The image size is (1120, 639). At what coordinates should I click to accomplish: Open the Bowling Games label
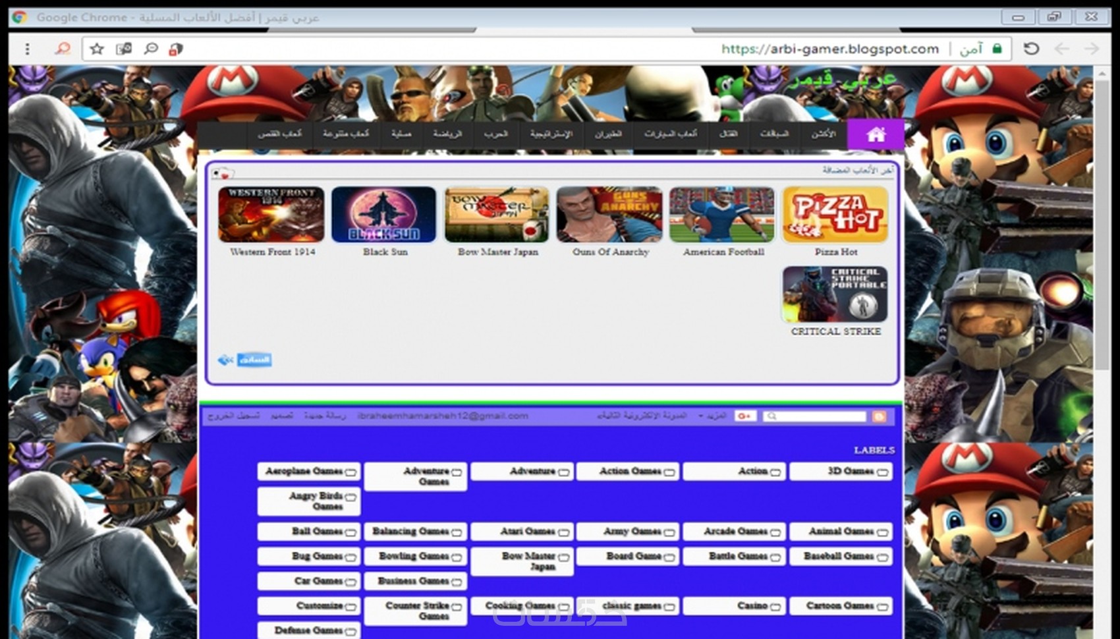coord(415,556)
